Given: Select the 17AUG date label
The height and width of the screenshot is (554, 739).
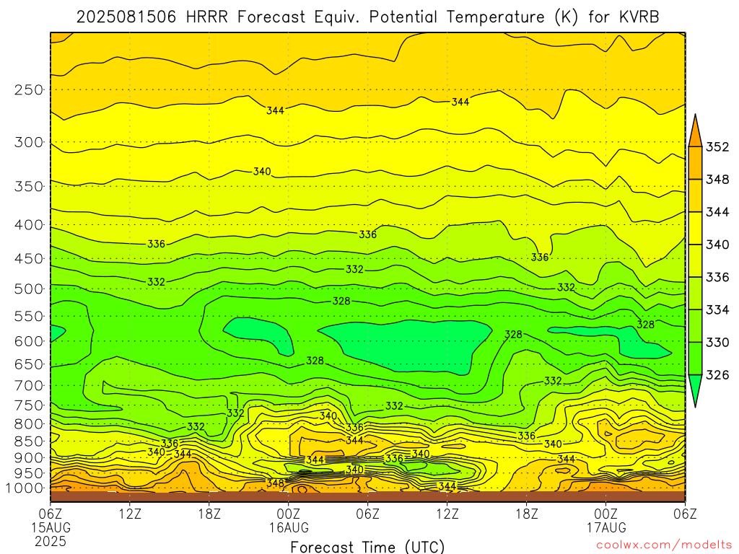Looking at the screenshot, I should pyautogui.click(x=606, y=527).
